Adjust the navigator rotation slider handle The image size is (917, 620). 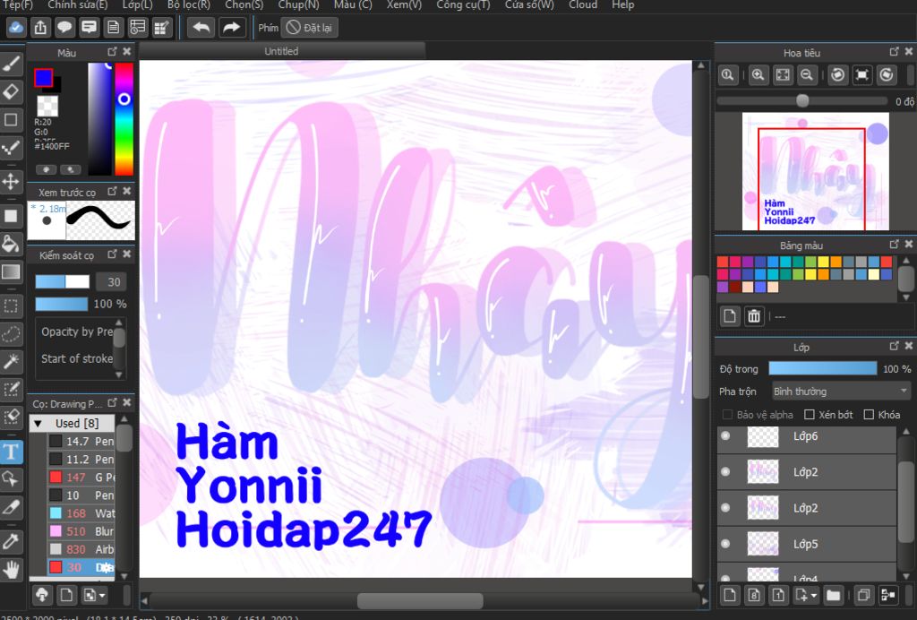pos(802,100)
